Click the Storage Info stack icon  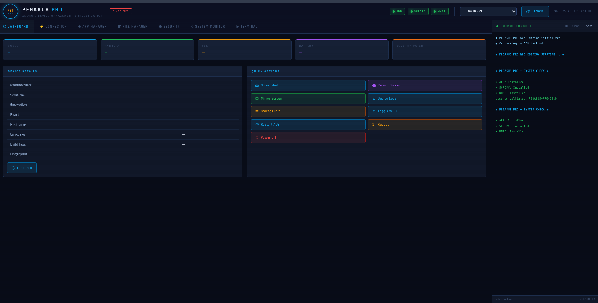pyautogui.click(x=257, y=111)
